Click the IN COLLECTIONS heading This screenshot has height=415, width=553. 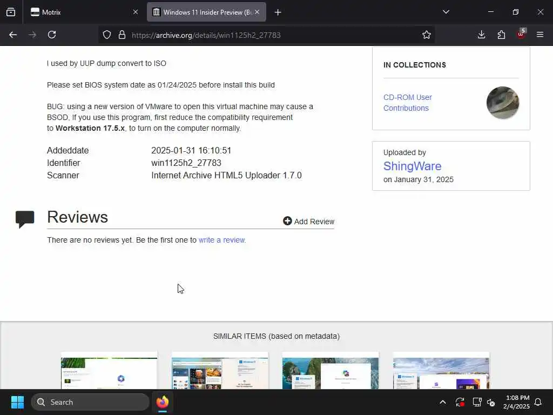click(415, 65)
